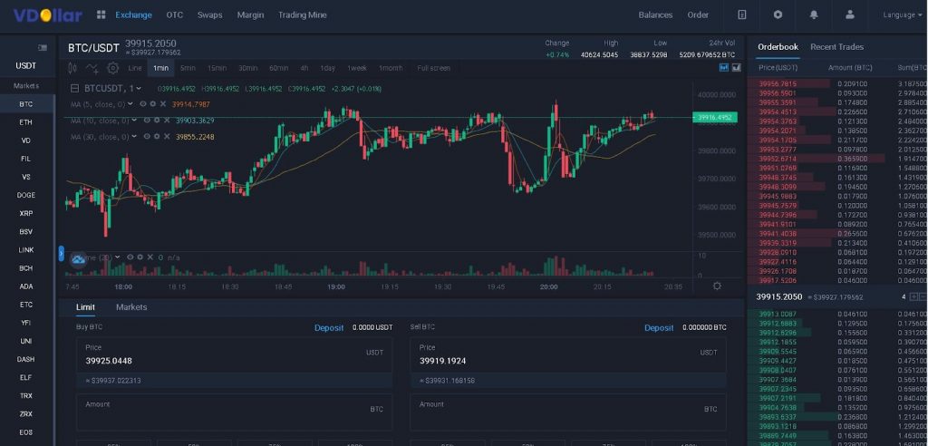928x446 pixels.
Task: Select the 1month interval
Action: pyautogui.click(x=391, y=68)
